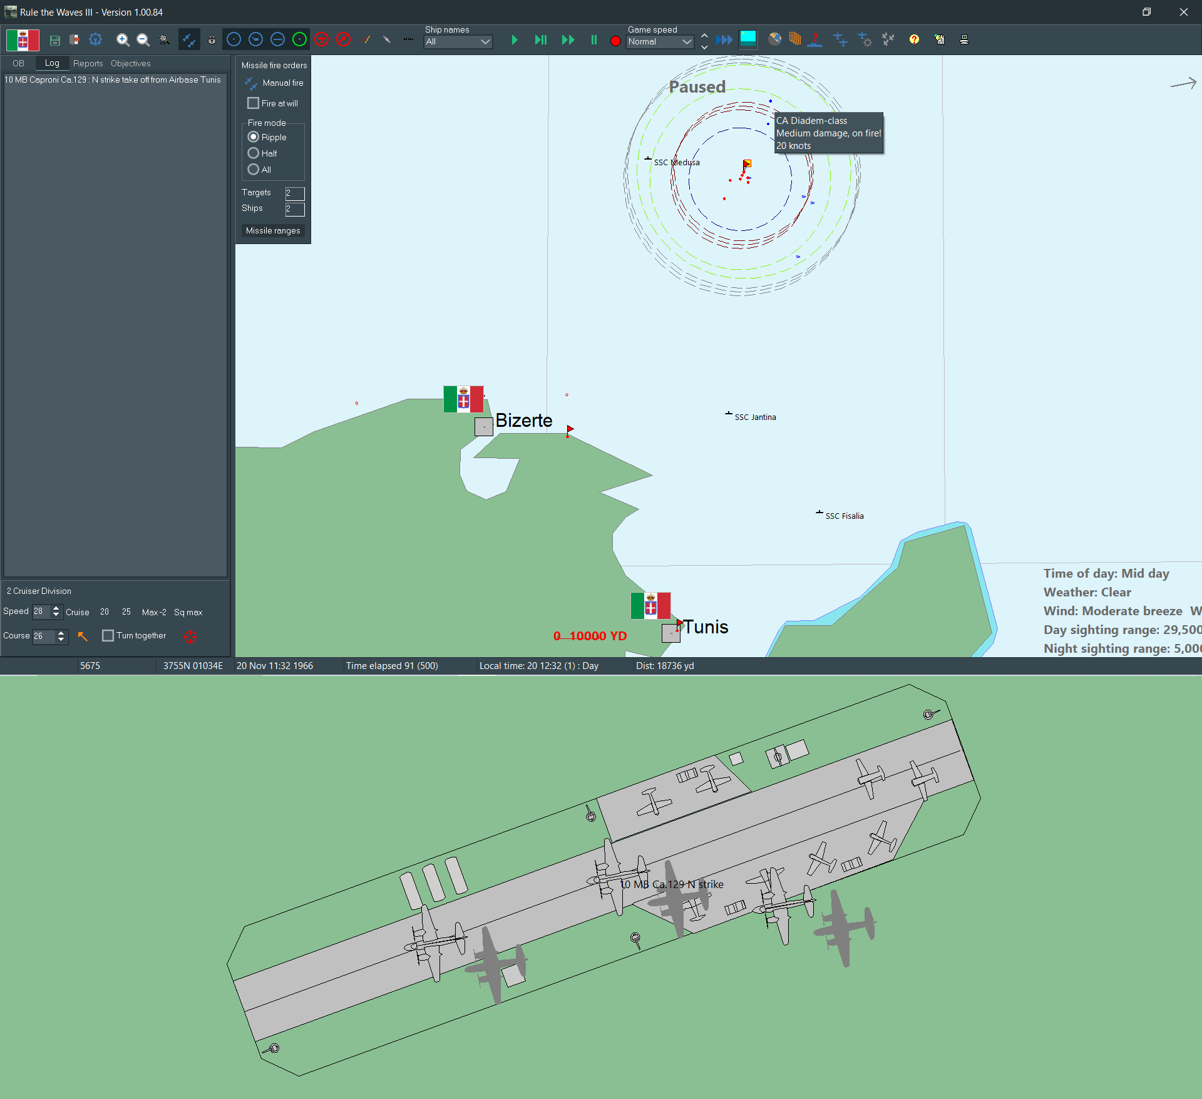Increase Speed with the up spinner arrow

coord(56,608)
